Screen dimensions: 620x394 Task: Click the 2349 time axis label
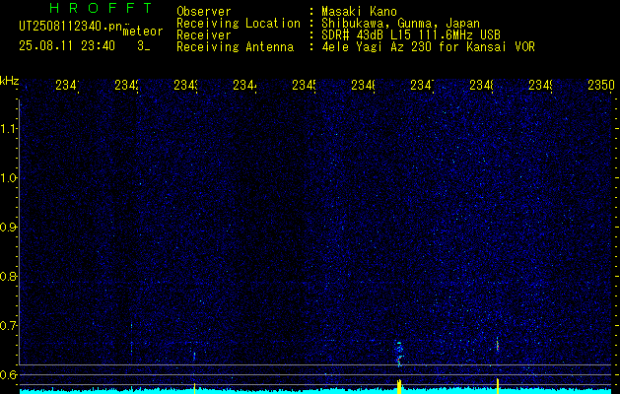coord(540,85)
